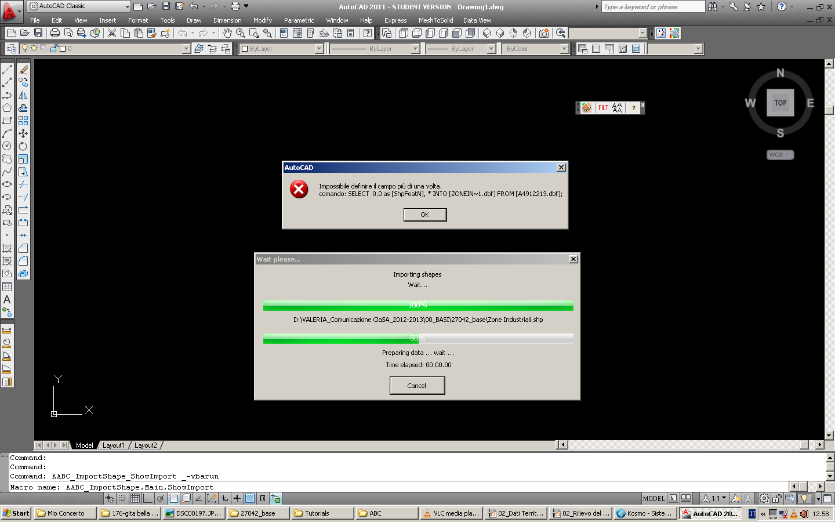Click the Windows Start button
Viewport: 835px width, 522px height.
click(16, 513)
